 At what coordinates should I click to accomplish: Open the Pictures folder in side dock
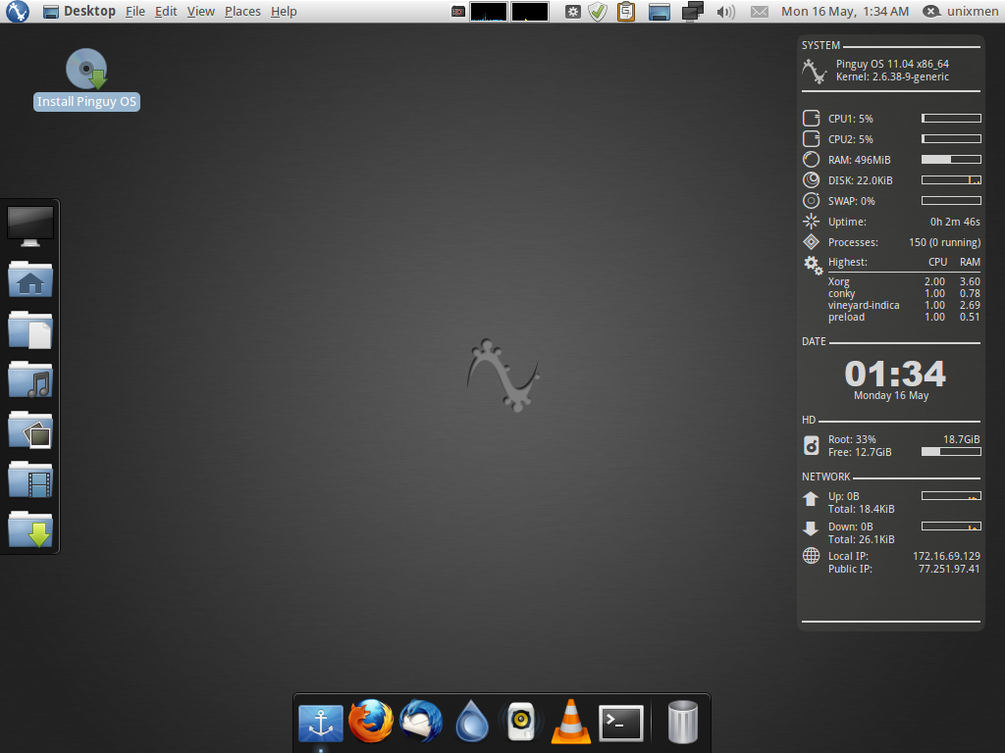click(30, 429)
